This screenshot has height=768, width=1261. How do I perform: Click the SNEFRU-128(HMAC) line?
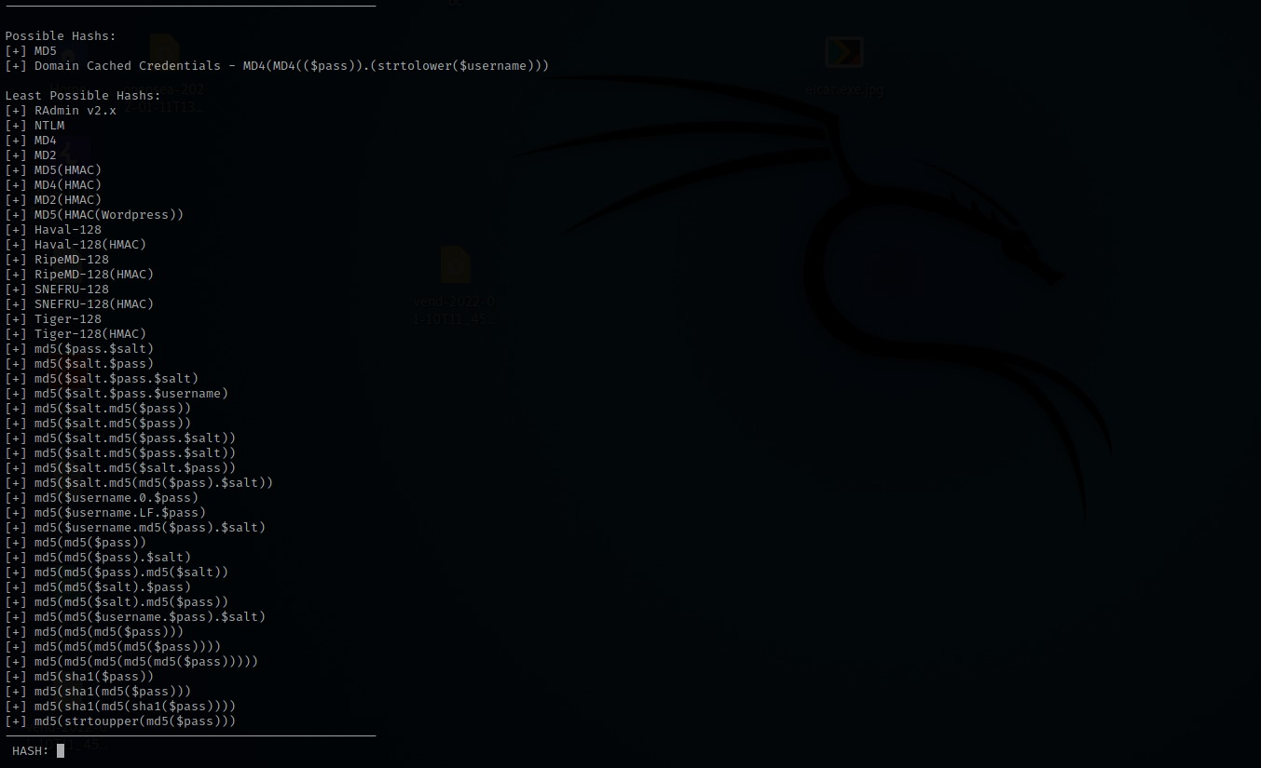94,304
